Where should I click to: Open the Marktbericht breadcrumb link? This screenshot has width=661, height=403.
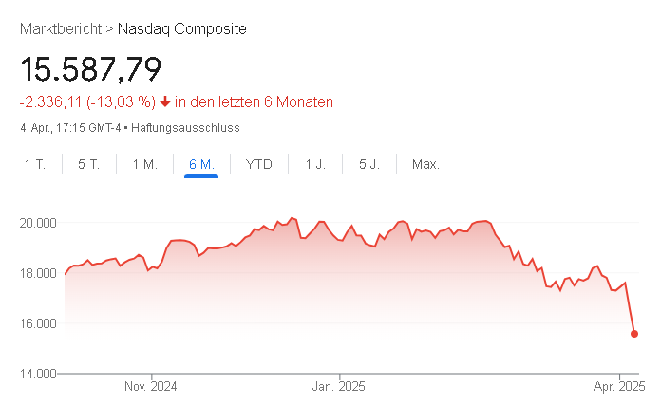click(x=60, y=29)
